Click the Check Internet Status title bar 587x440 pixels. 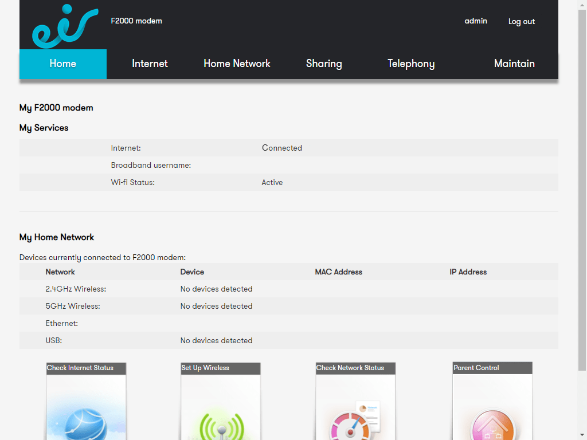tap(86, 368)
